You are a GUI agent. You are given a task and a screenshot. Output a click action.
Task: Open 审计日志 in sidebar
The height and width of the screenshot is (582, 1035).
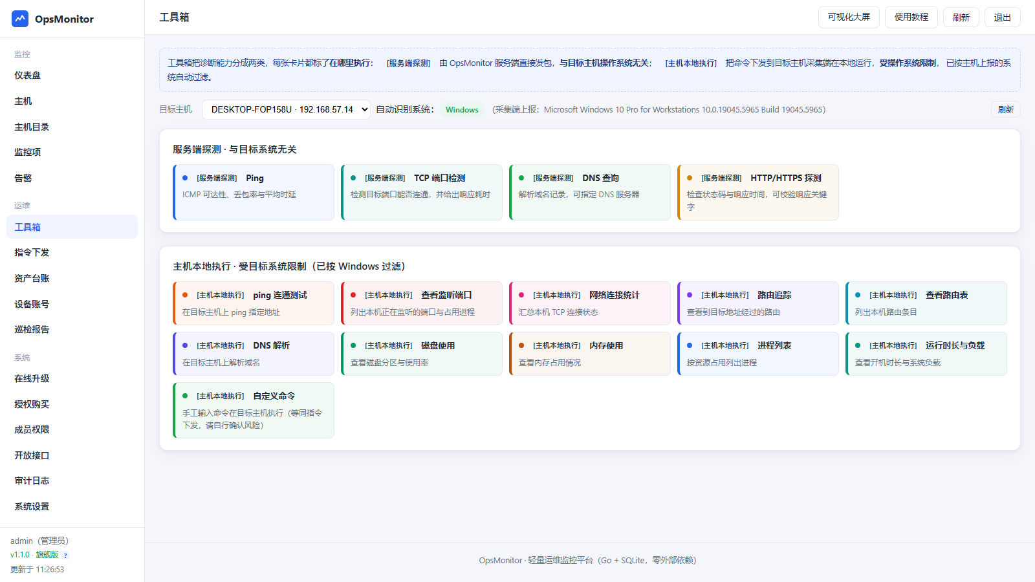click(x=72, y=480)
